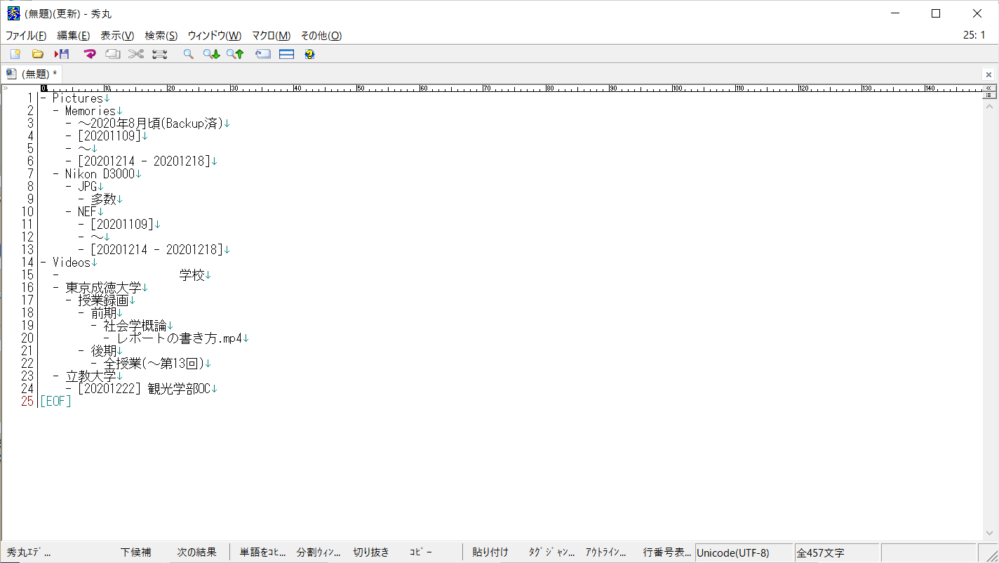Open search with the magnifier icon
The height and width of the screenshot is (563, 999).
point(188,54)
